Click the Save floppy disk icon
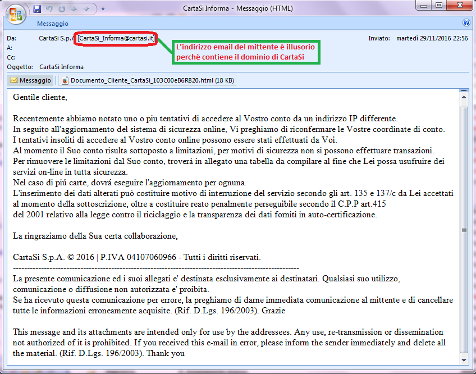Viewport: 476px width, 374px height. (x=37, y=9)
